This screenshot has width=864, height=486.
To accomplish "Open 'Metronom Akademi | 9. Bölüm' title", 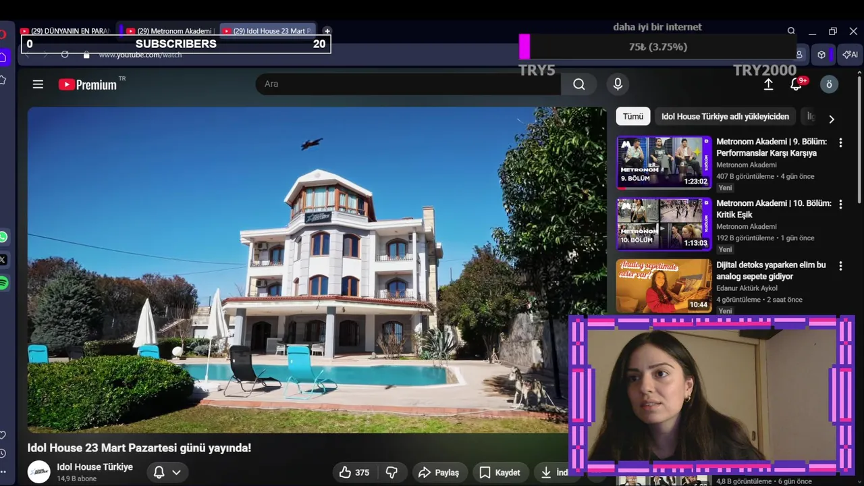I will coord(772,147).
